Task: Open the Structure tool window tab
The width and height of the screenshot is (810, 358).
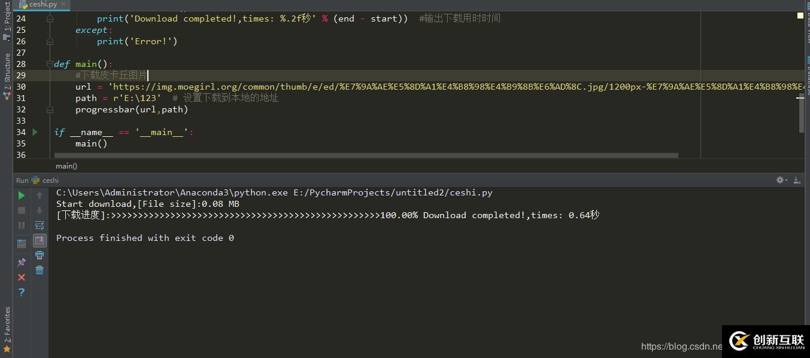Action: [7, 75]
